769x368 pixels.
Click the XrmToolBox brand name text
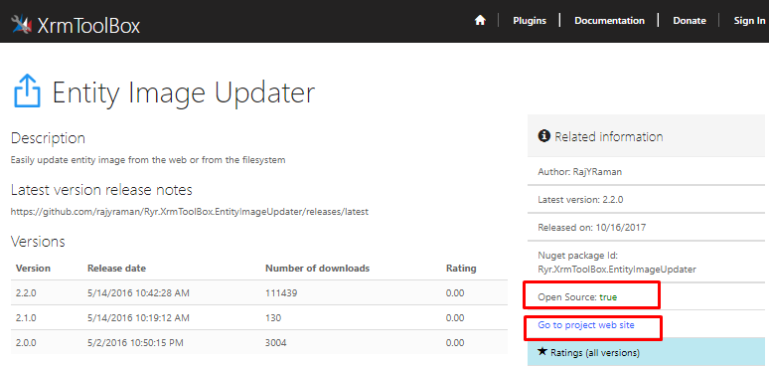[88, 26]
